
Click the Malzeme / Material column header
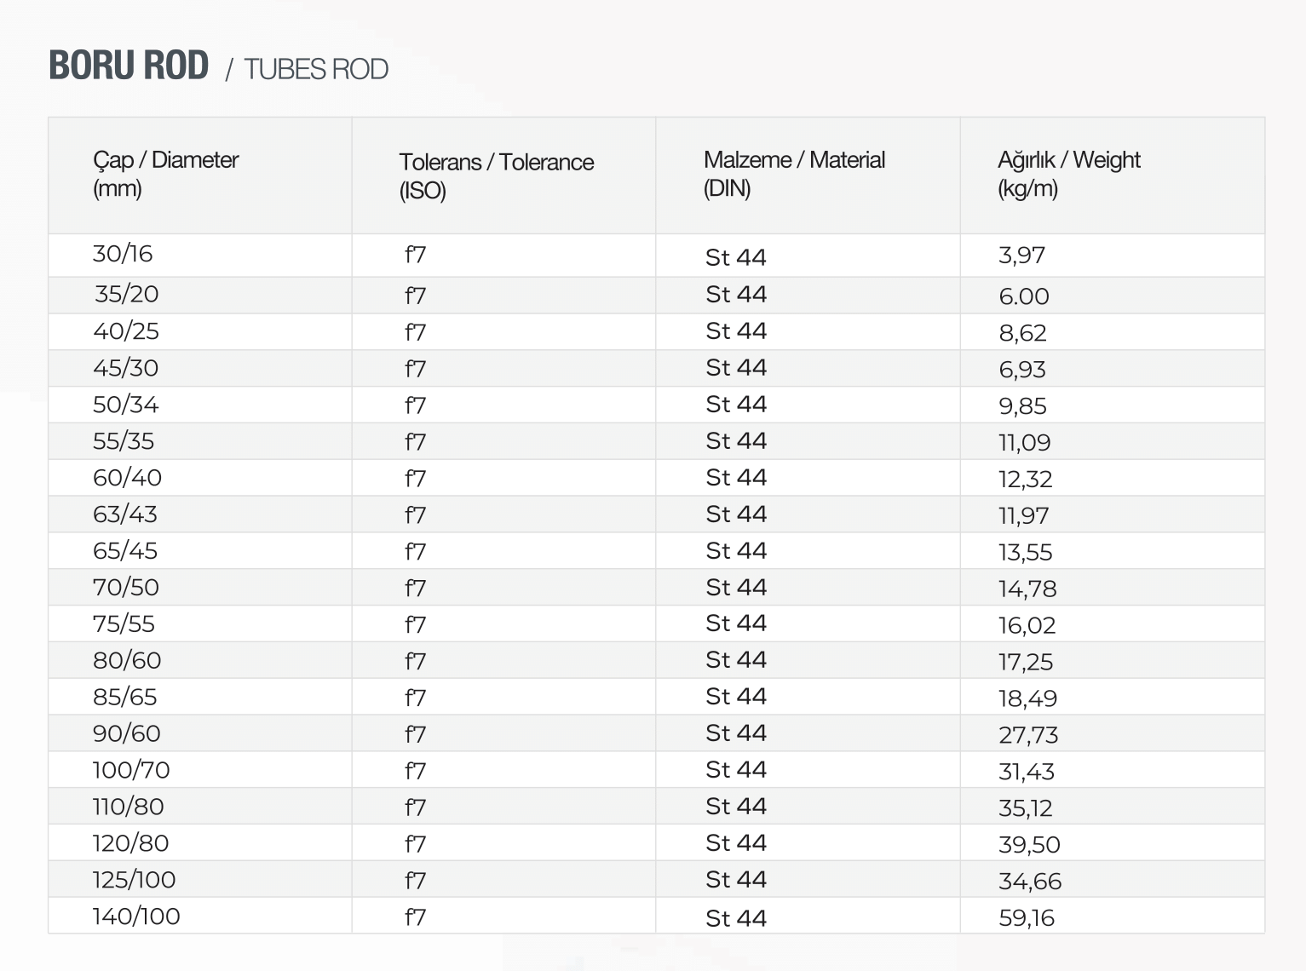[794, 174]
